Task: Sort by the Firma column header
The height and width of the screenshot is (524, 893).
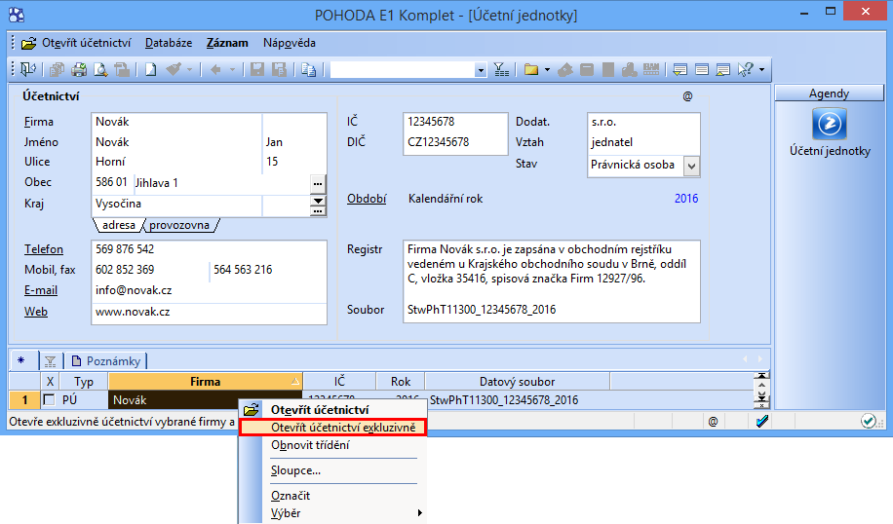Action: (x=206, y=381)
